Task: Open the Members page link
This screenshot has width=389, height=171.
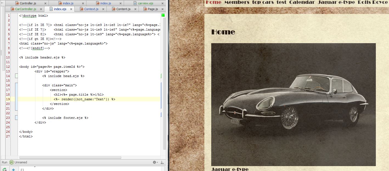Action: [x=237, y=2]
